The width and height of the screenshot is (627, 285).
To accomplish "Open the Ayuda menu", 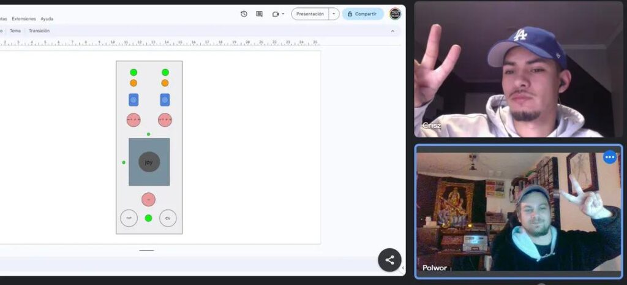I will pos(47,19).
